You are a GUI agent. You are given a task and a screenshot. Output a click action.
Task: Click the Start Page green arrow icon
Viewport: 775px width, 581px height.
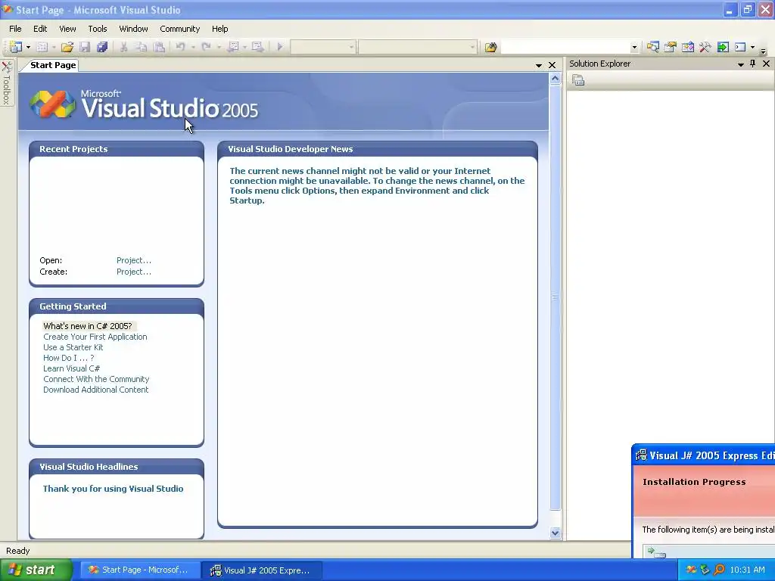tap(723, 47)
